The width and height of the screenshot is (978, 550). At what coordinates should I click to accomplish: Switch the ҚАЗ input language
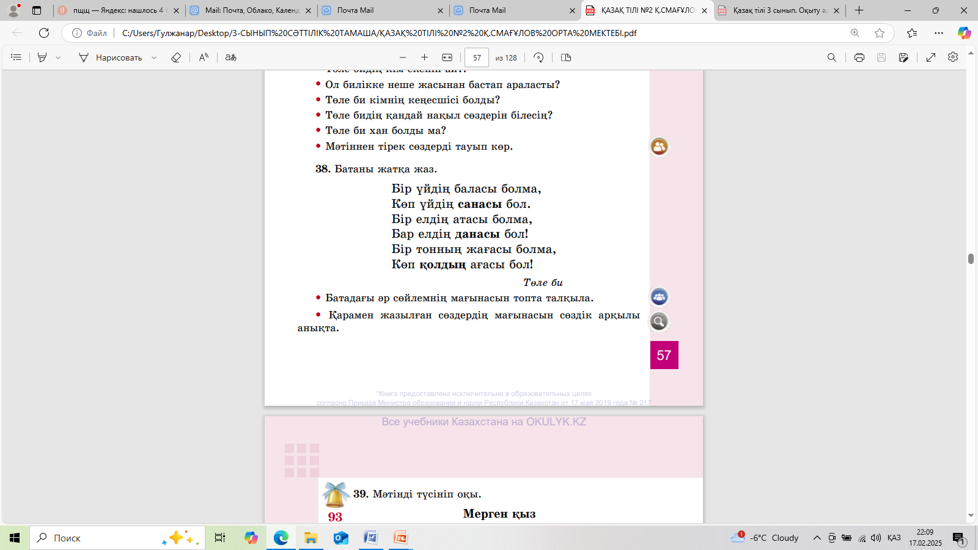[x=894, y=538]
